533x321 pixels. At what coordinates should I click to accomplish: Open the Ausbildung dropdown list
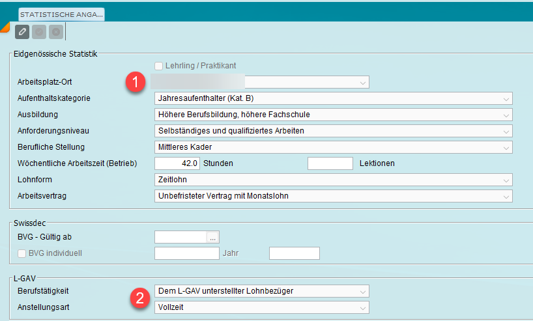click(506, 115)
